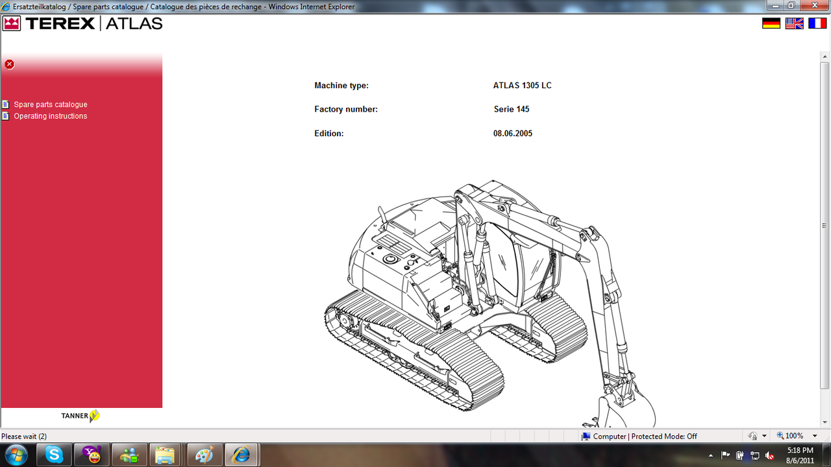Click 'Serie 145' factory number value
Viewport: 831px width, 467px height.
(x=512, y=110)
